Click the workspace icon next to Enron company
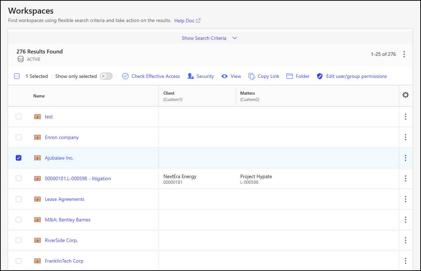This screenshot has height=271, width=421. click(x=37, y=137)
